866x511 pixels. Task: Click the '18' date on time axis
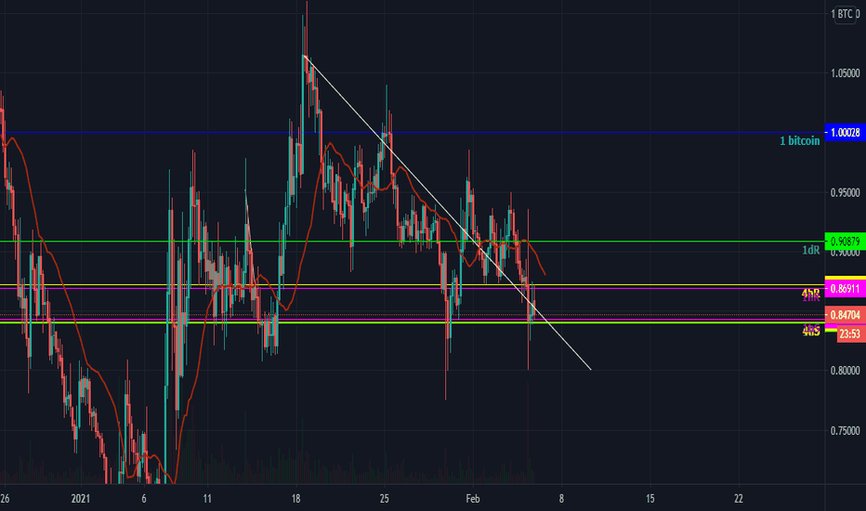[296, 499]
